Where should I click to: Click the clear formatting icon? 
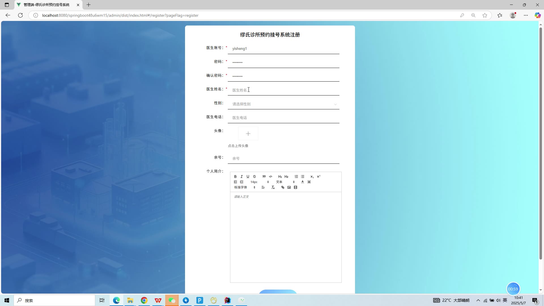click(x=273, y=187)
